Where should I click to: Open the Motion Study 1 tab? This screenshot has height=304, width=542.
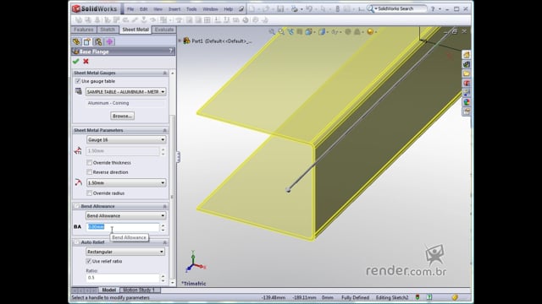click(139, 290)
